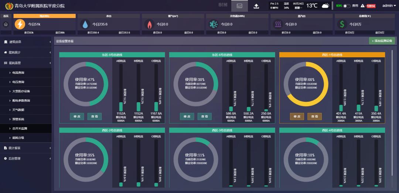The image size is (399, 193).
Task: Select the gas flame icon
Action: click(149, 24)
